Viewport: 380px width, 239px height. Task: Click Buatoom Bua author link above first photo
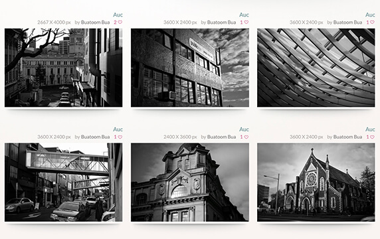95,23
